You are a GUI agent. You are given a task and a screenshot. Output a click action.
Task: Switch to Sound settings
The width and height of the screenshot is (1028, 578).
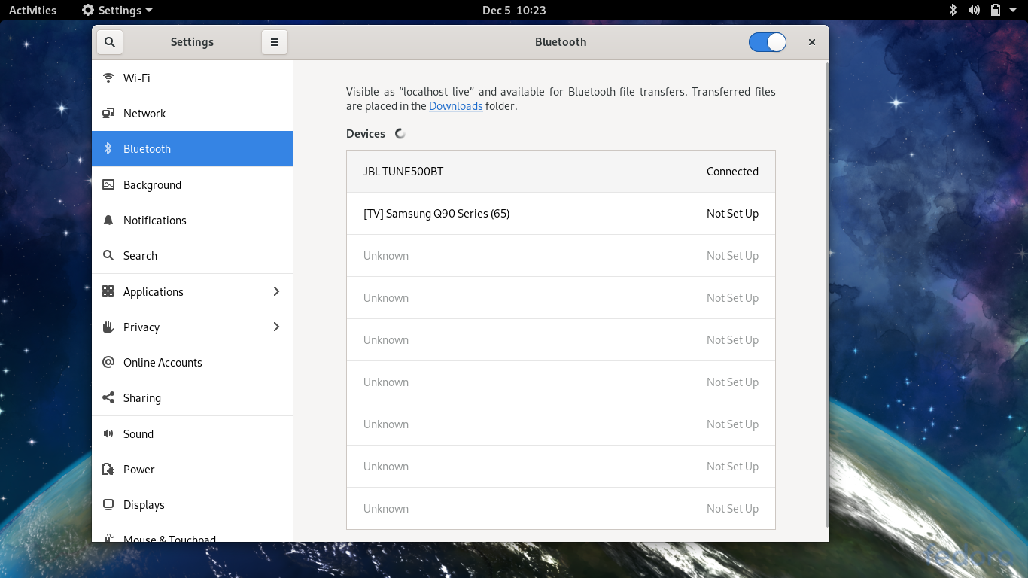pyautogui.click(x=192, y=433)
